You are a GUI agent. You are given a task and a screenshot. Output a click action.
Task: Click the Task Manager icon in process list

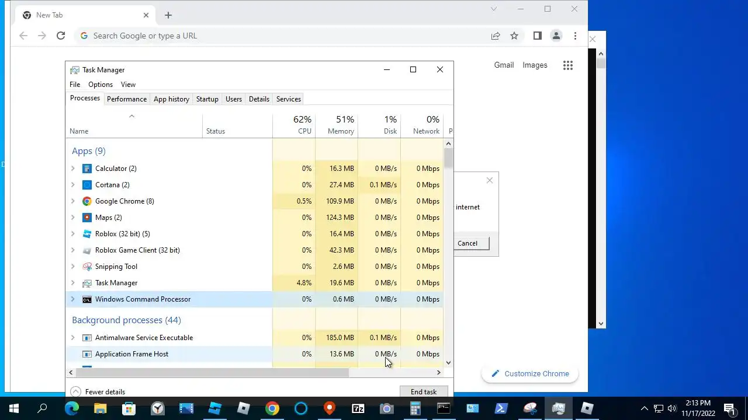tap(87, 283)
